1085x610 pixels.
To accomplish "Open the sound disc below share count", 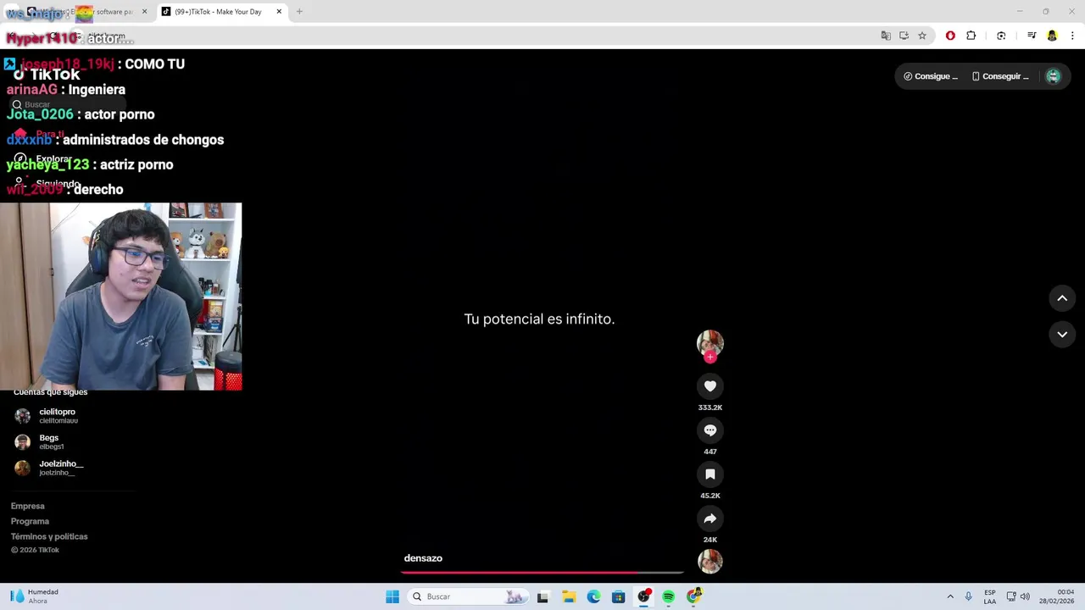I will [710, 561].
